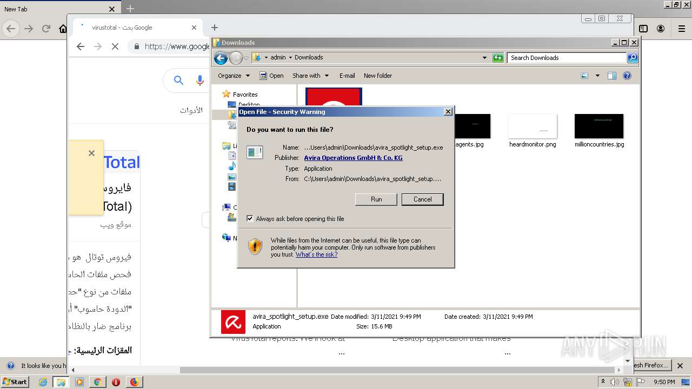Image resolution: width=692 pixels, height=389 pixels.
Task: Open the Firefox account icon
Action: [661, 29]
